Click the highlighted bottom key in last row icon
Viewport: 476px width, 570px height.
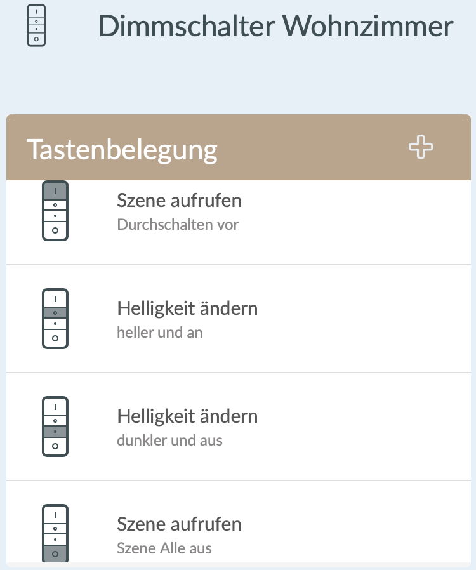pyautogui.click(x=55, y=554)
